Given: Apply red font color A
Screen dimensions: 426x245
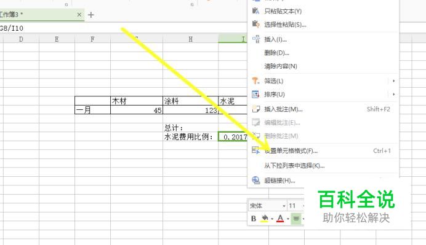Looking at the screenshot, I should point(280,219).
